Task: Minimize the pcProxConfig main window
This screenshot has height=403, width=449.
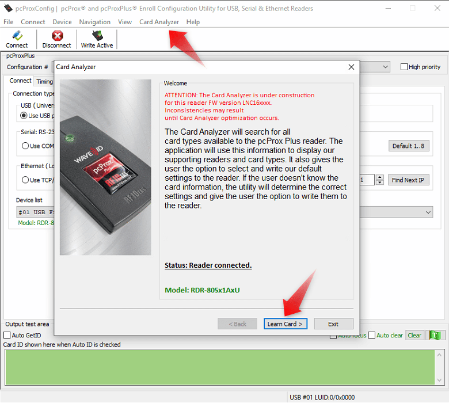Action: [388, 8]
